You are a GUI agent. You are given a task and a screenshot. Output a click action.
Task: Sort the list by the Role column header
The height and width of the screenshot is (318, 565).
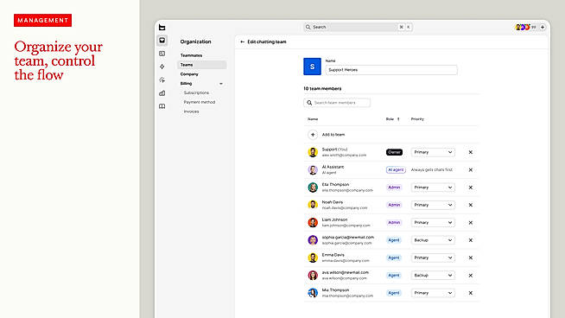pos(393,119)
